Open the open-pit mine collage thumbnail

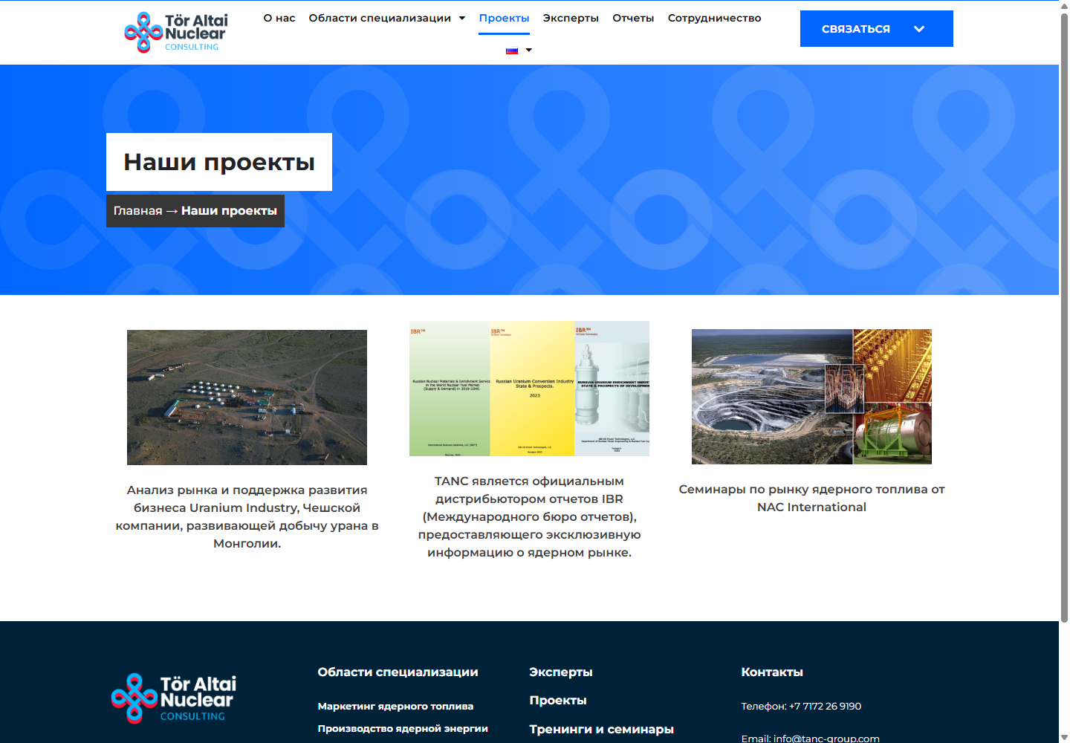click(811, 397)
